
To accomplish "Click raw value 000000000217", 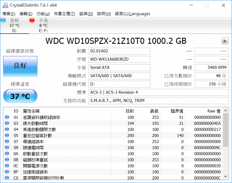I will (208, 129).
